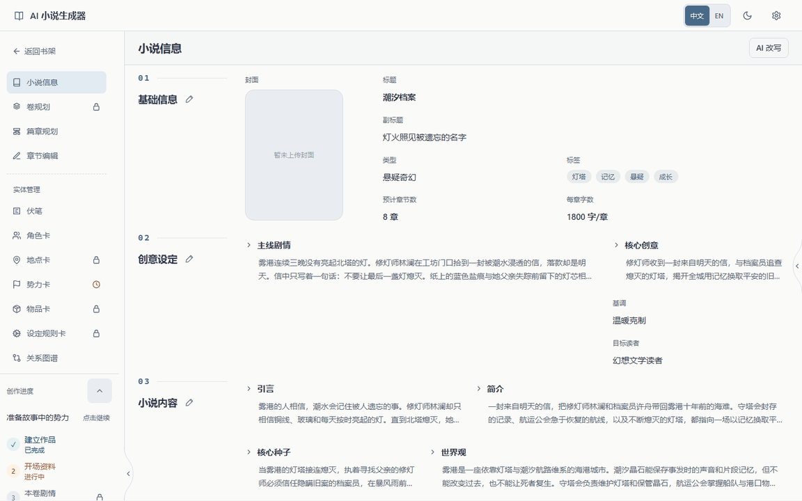Viewport: 802px width, 501px height.
Task: Click the 章节编辑 pen icon
Action: [17, 156]
